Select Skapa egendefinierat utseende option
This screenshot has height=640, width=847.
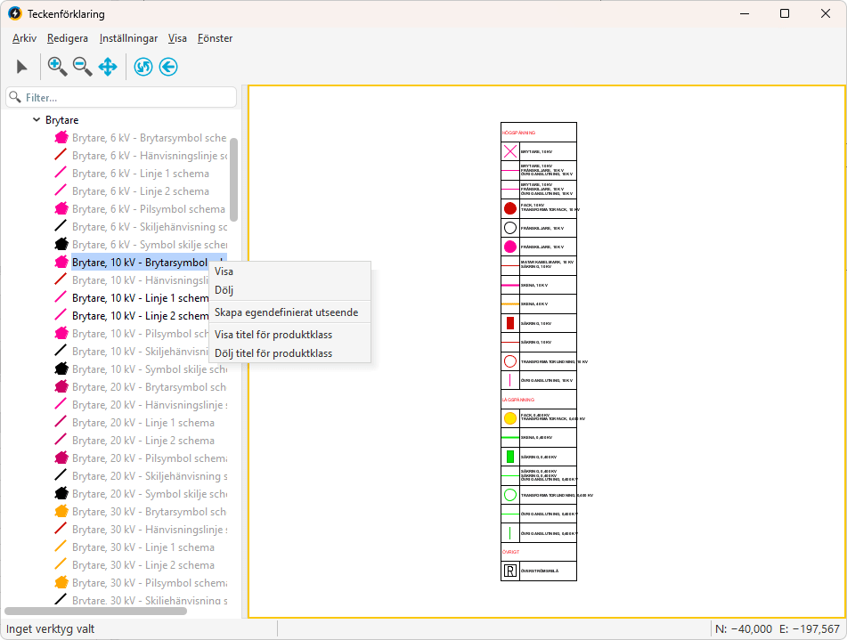point(286,312)
